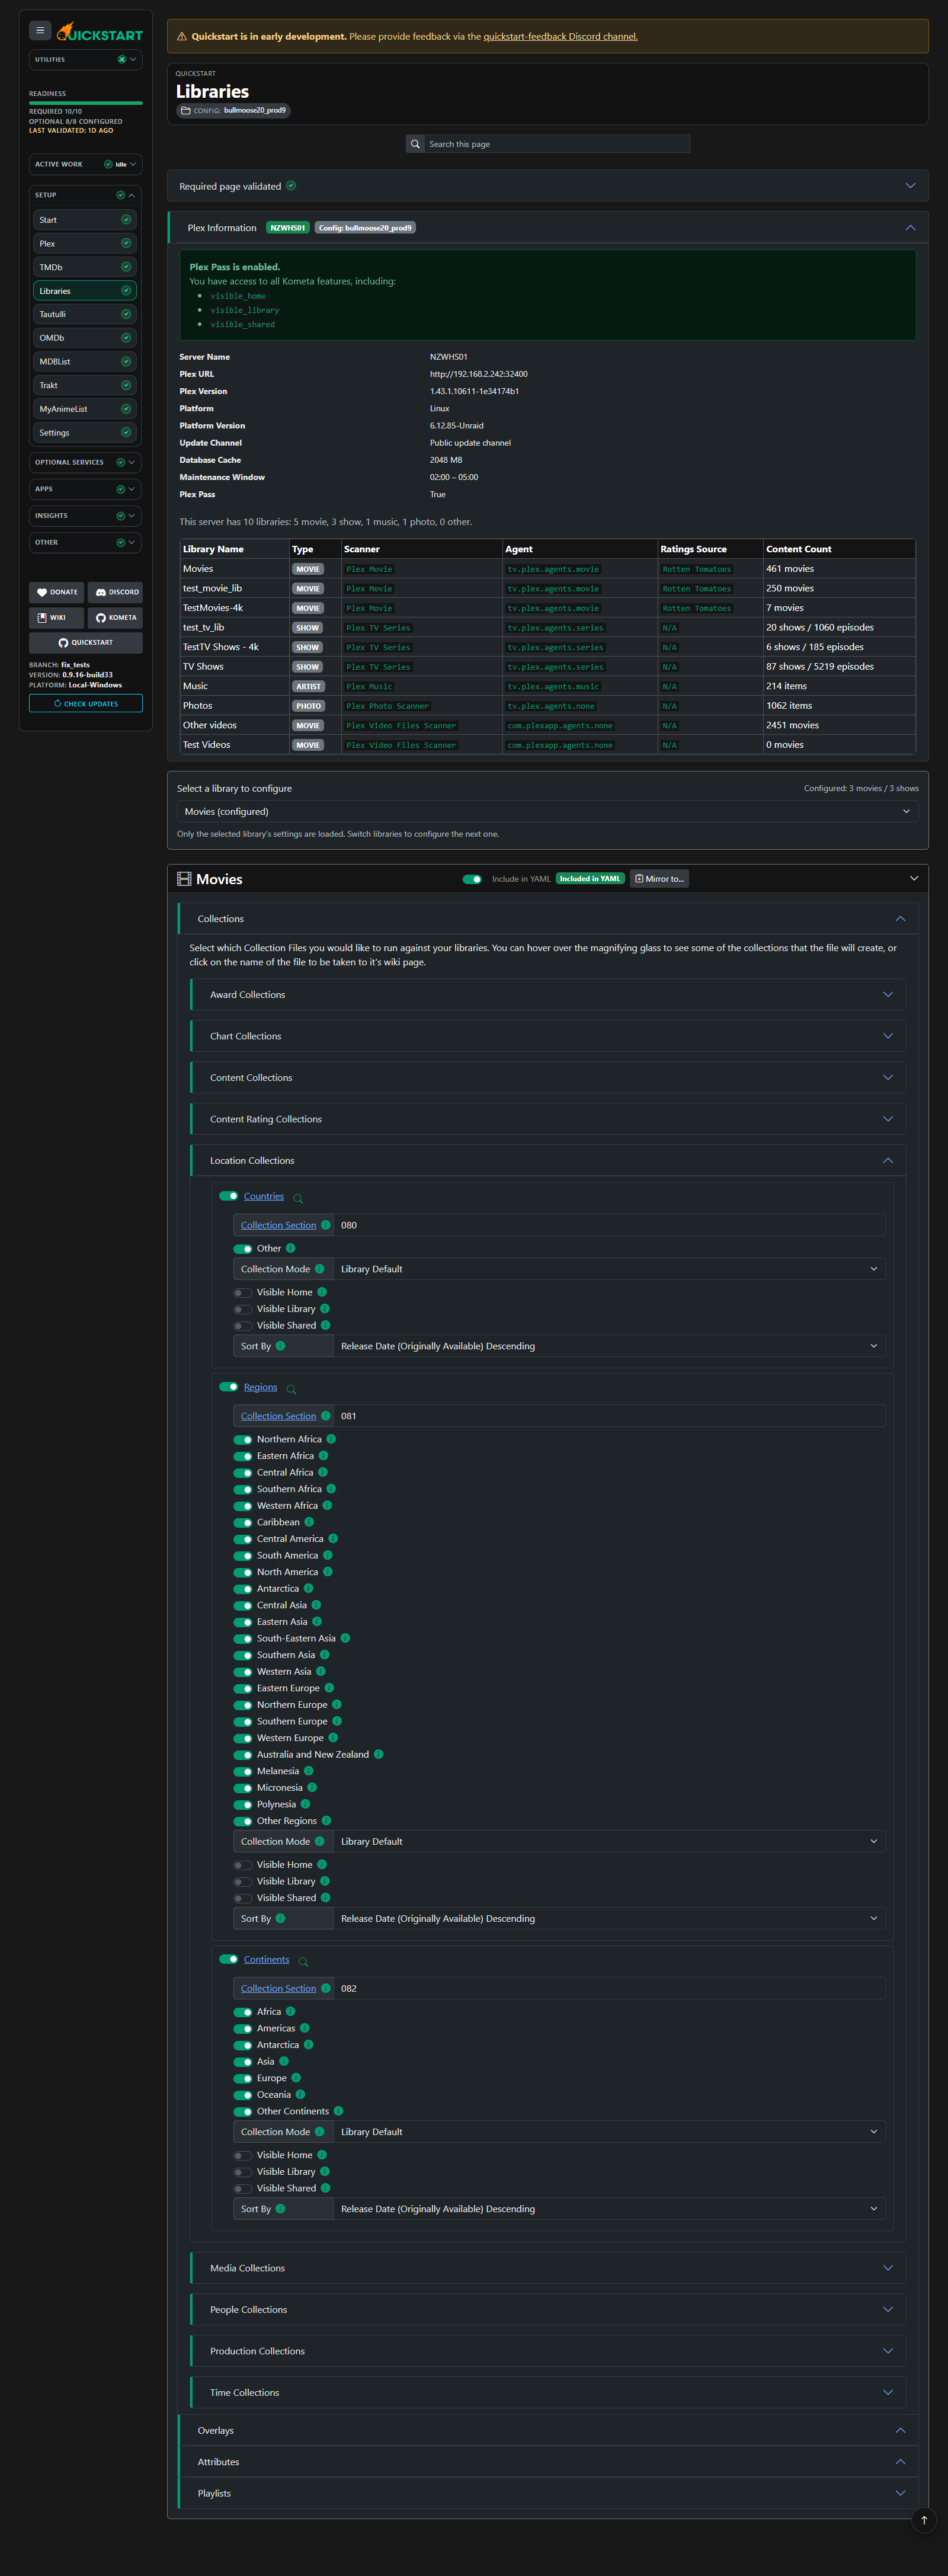Click the info icon beside Other Continents
Image resolution: width=948 pixels, height=2576 pixels.
coord(338,2111)
